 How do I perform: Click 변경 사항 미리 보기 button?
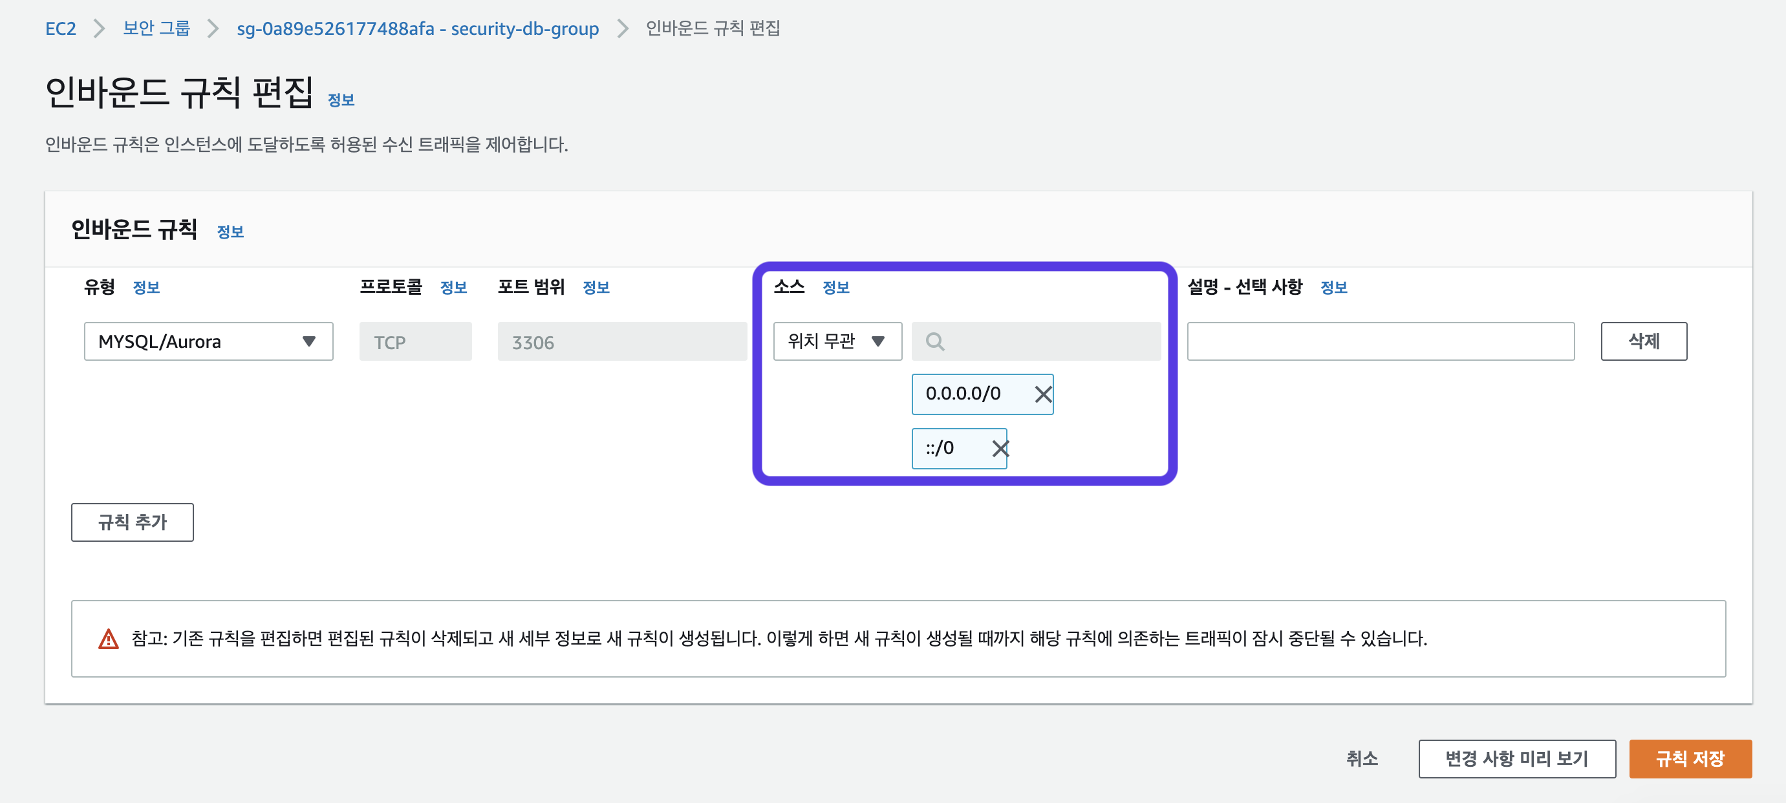1516,758
